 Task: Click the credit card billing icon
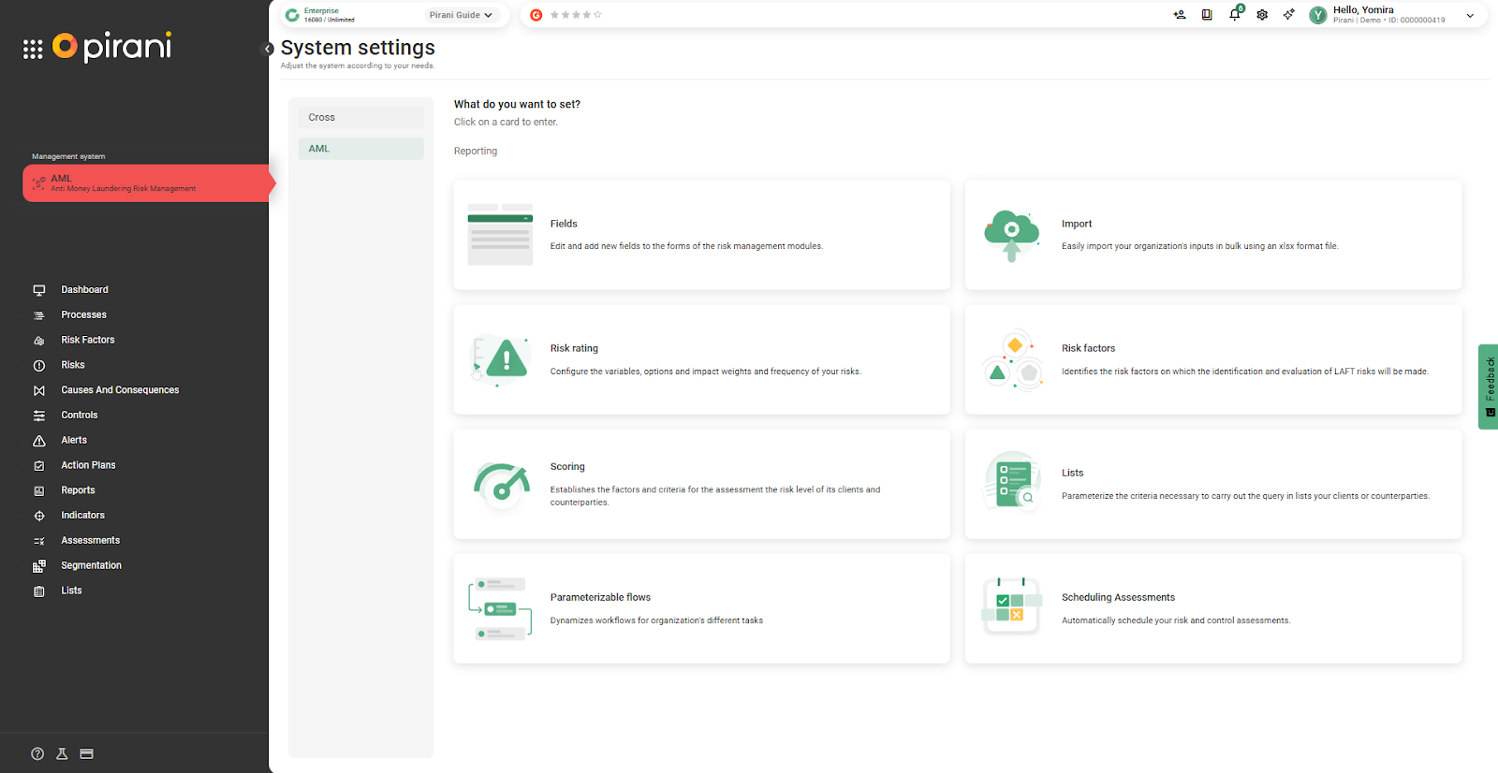pyautogui.click(x=87, y=754)
